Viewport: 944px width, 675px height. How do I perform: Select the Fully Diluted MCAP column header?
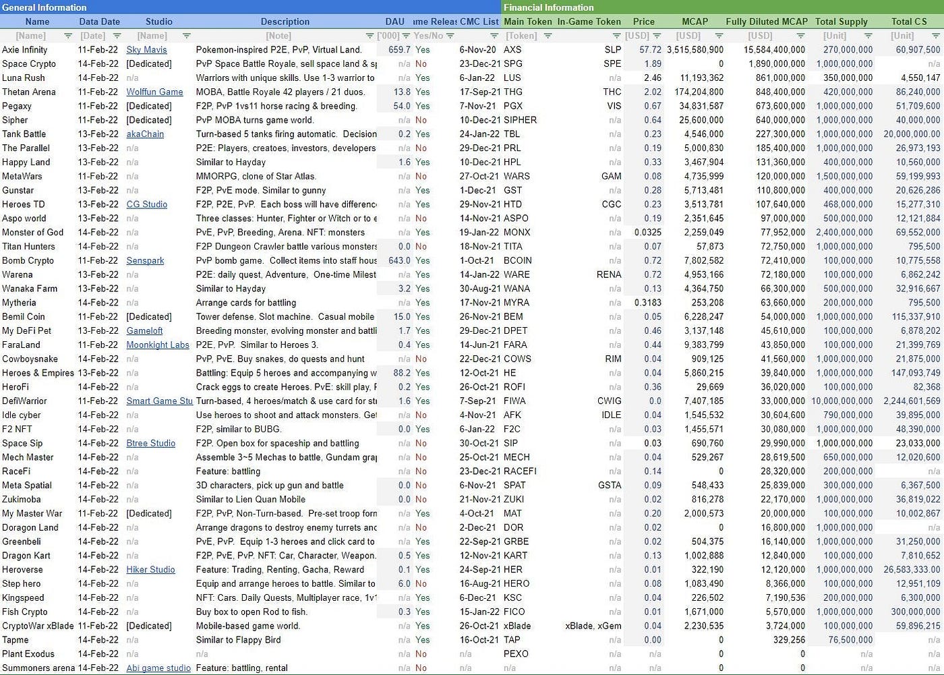[766, 22]
